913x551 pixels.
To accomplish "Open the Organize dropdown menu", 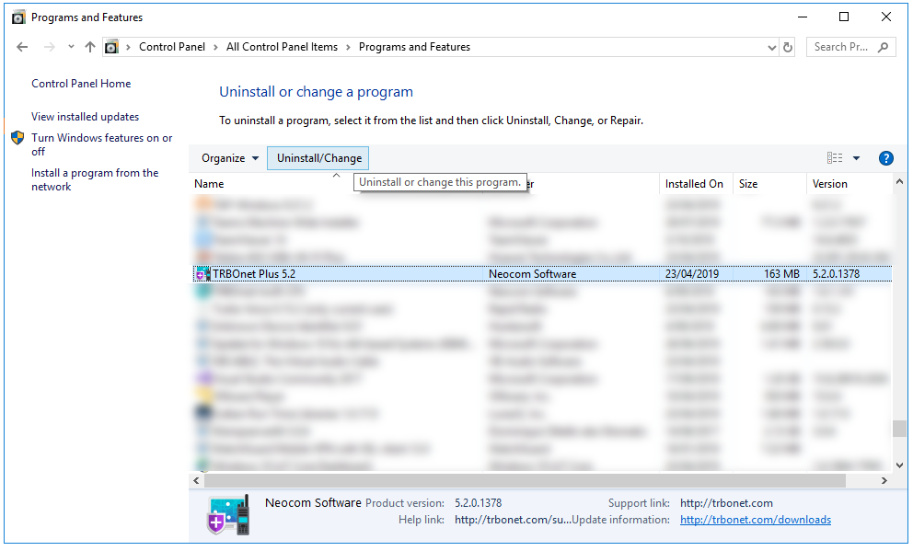I will [x=230, y=158].
